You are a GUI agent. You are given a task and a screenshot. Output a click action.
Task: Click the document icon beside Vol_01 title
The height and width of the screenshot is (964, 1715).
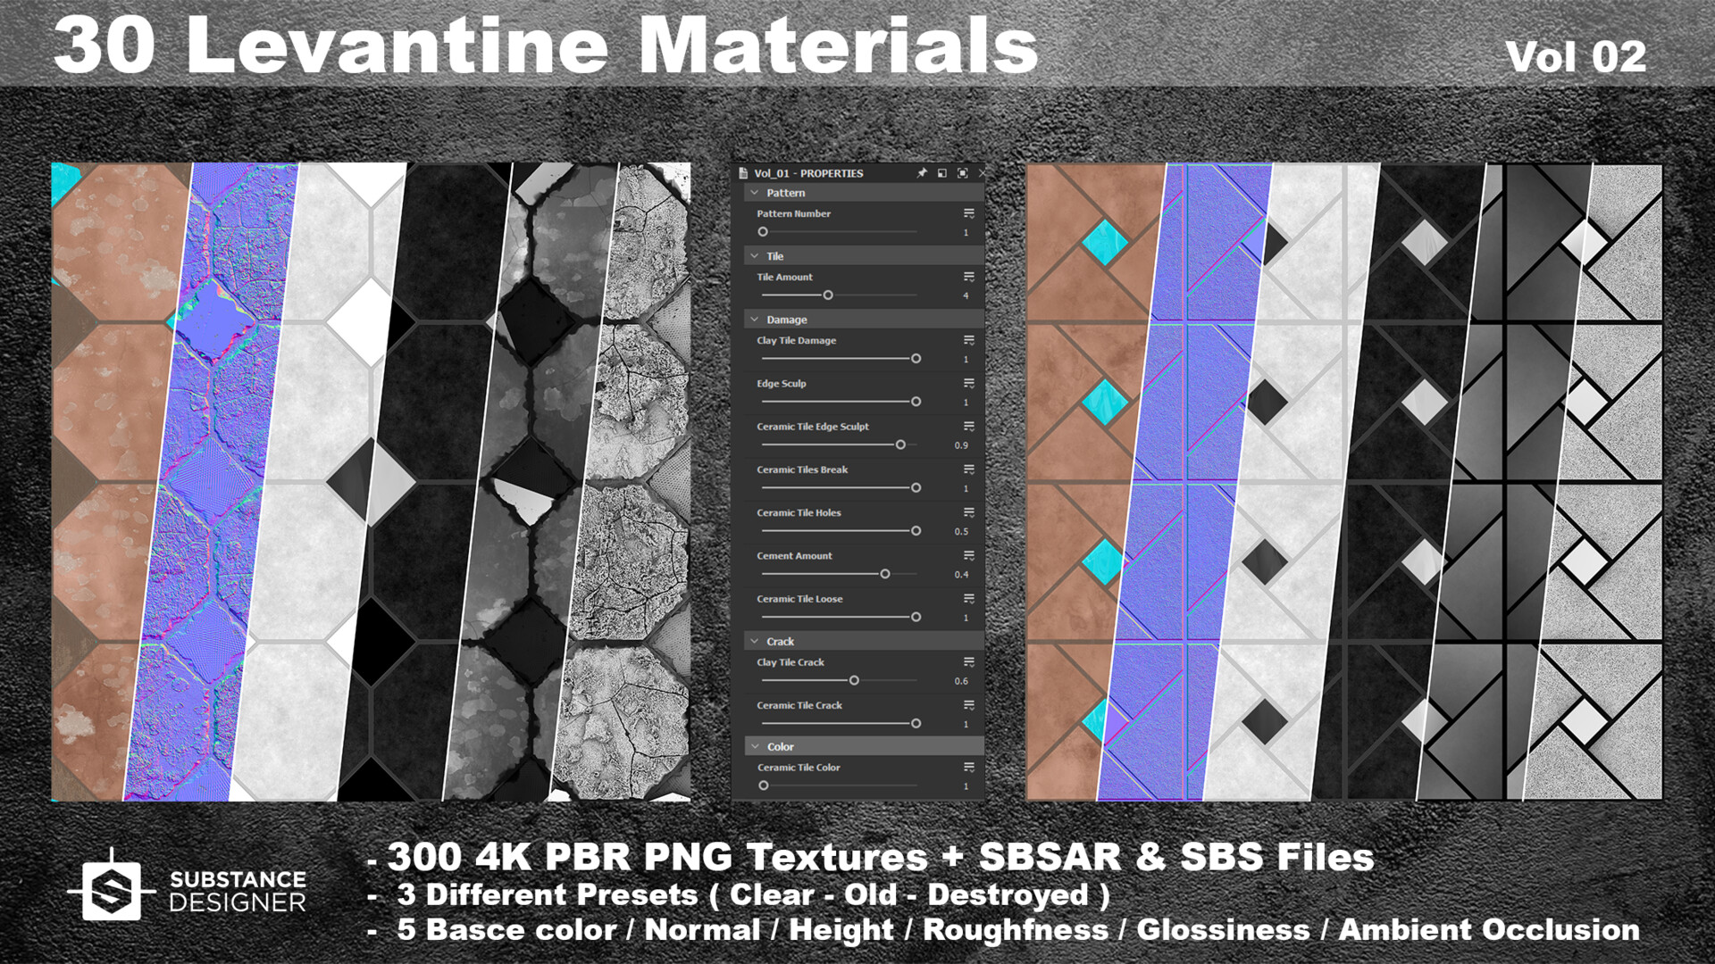pos(743,173)
